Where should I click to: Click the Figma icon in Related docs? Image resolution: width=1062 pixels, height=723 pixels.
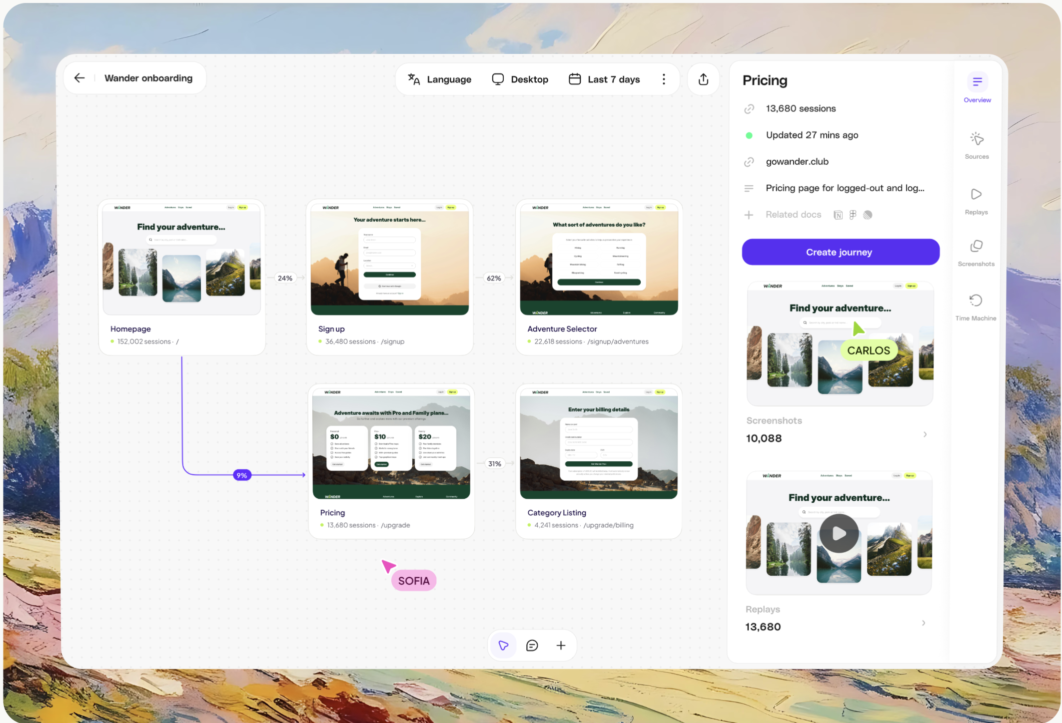coord(853,215)
